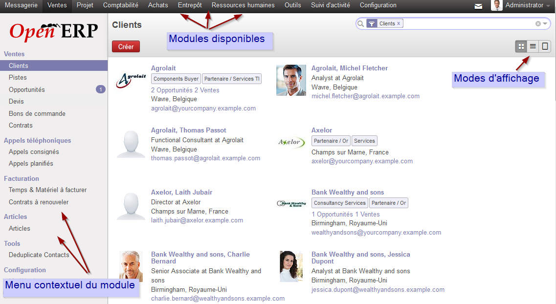Click Agrolait's Partenaire / Services tag

tap(232, 79)
